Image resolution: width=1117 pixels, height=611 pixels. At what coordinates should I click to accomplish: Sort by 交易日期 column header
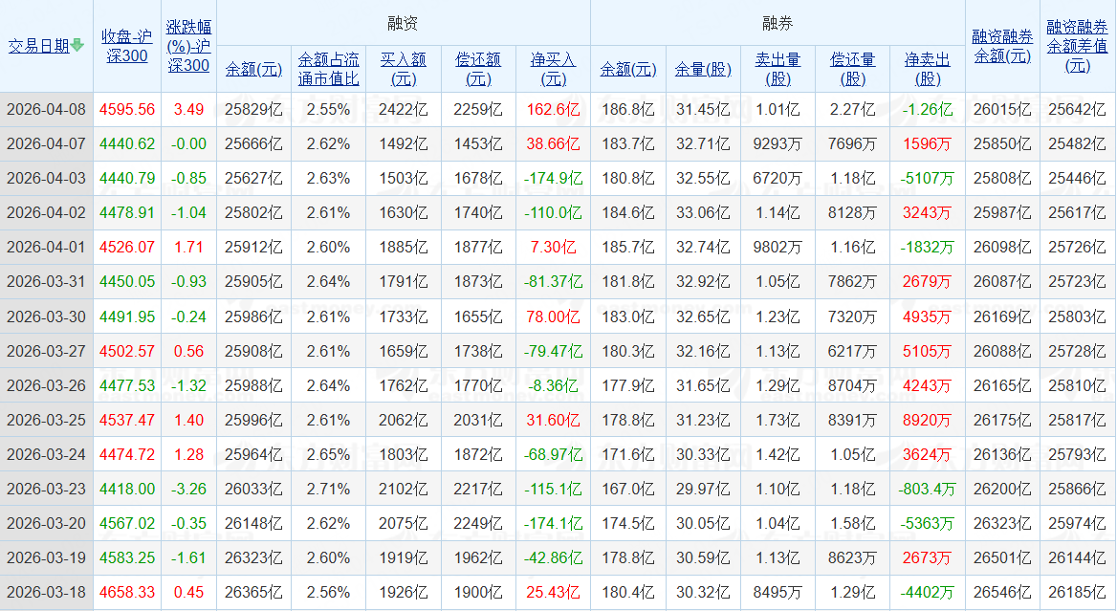tap(38, 46)
